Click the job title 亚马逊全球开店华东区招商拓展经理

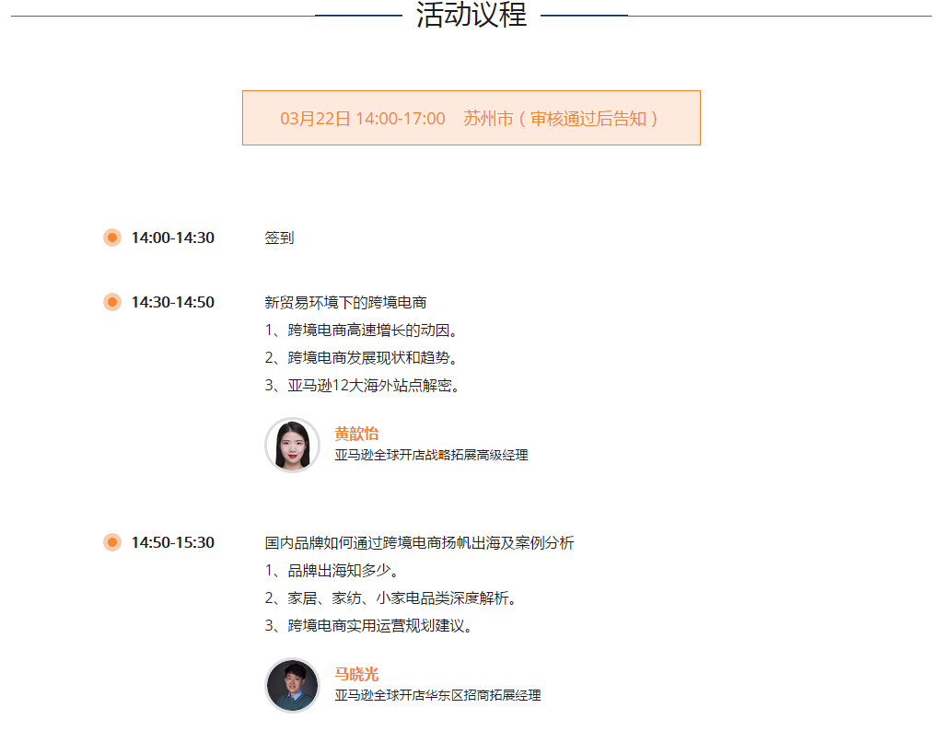(437, 695)
